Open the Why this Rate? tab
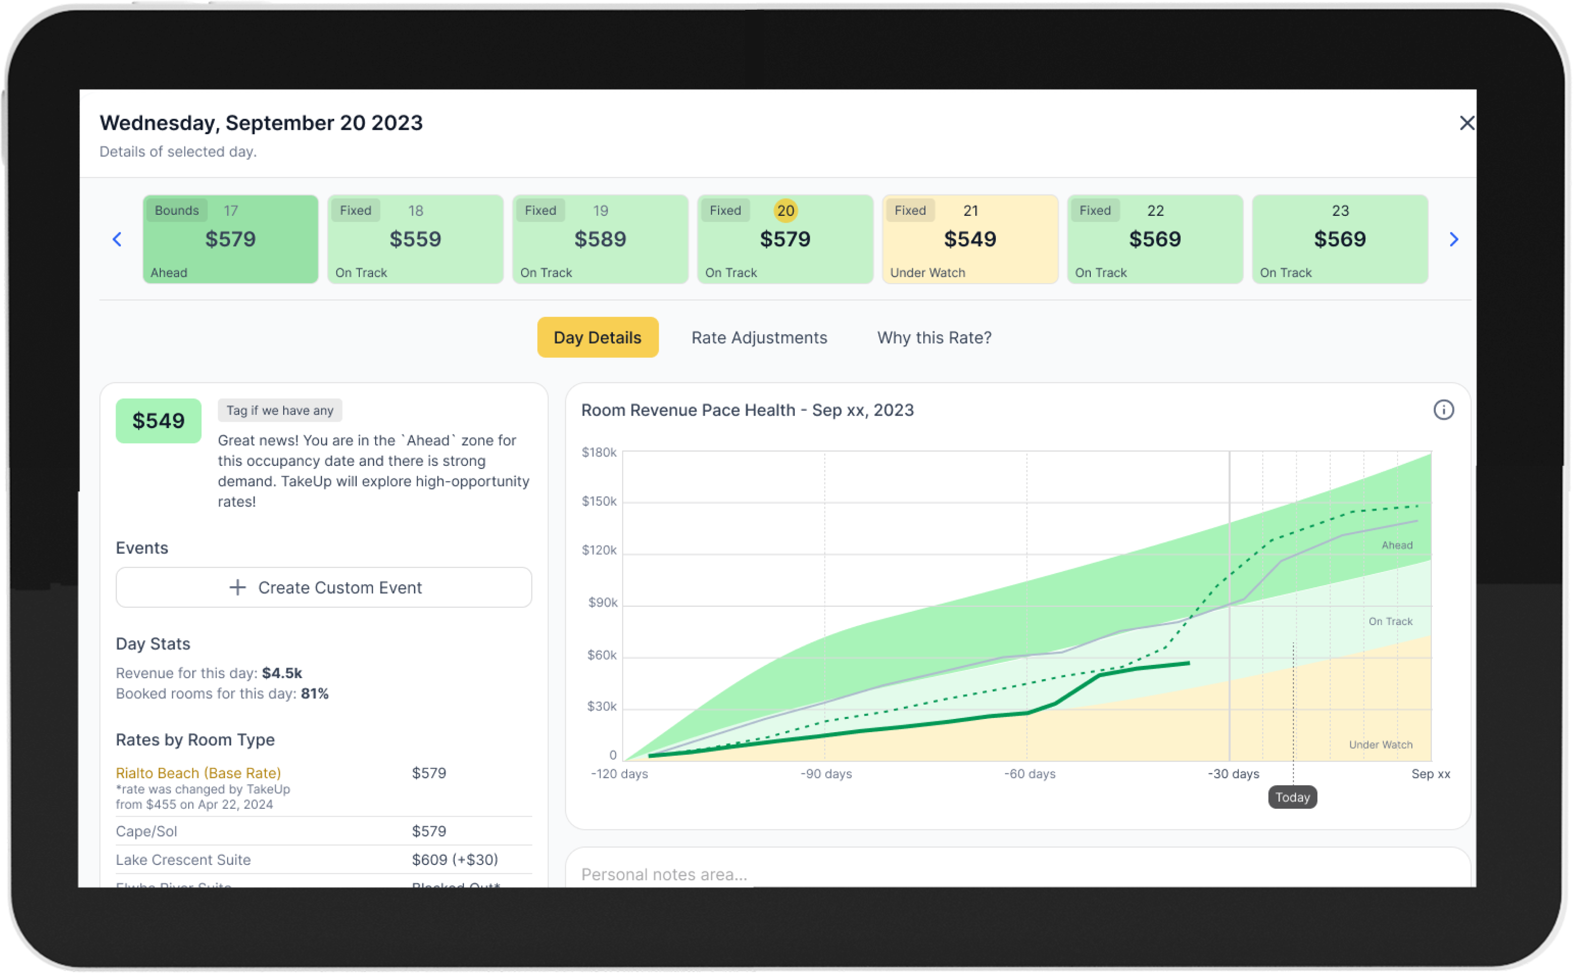This screenshot has height=973, width=1573. [x=934, y=337]
